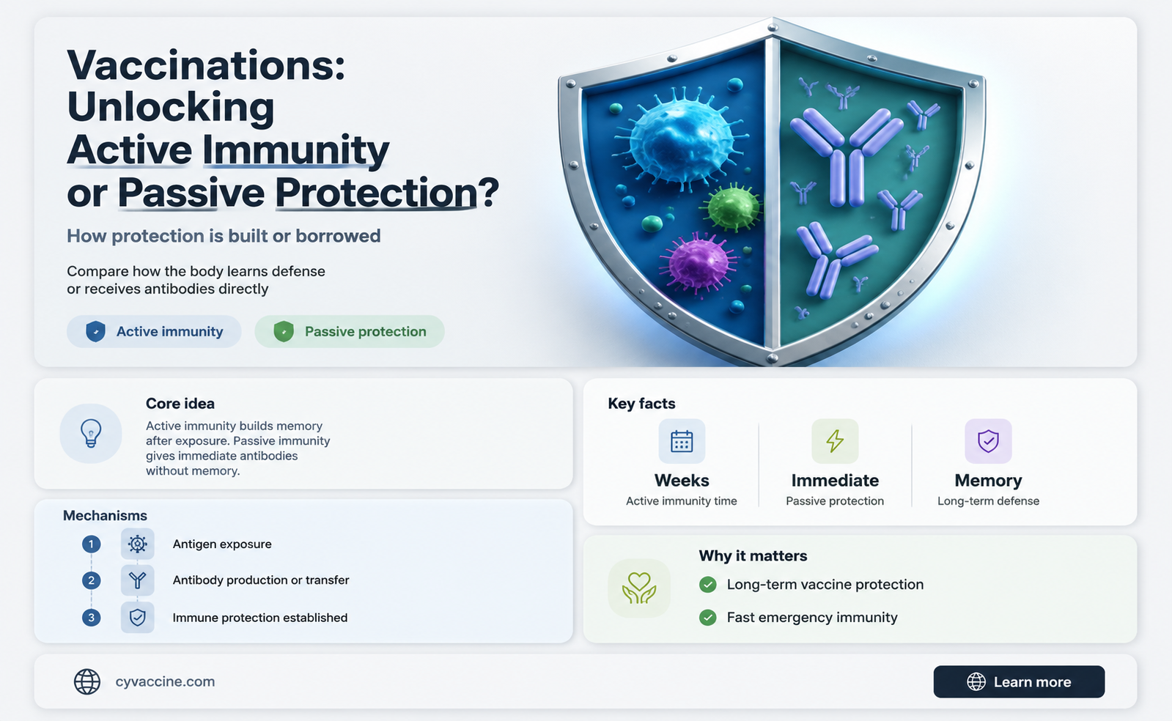
Task: Click the globe icon next to cyvaccine.com
Action: [x=87, y=681]
